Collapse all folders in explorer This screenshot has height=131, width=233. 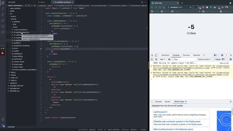(x=35, y=6)
